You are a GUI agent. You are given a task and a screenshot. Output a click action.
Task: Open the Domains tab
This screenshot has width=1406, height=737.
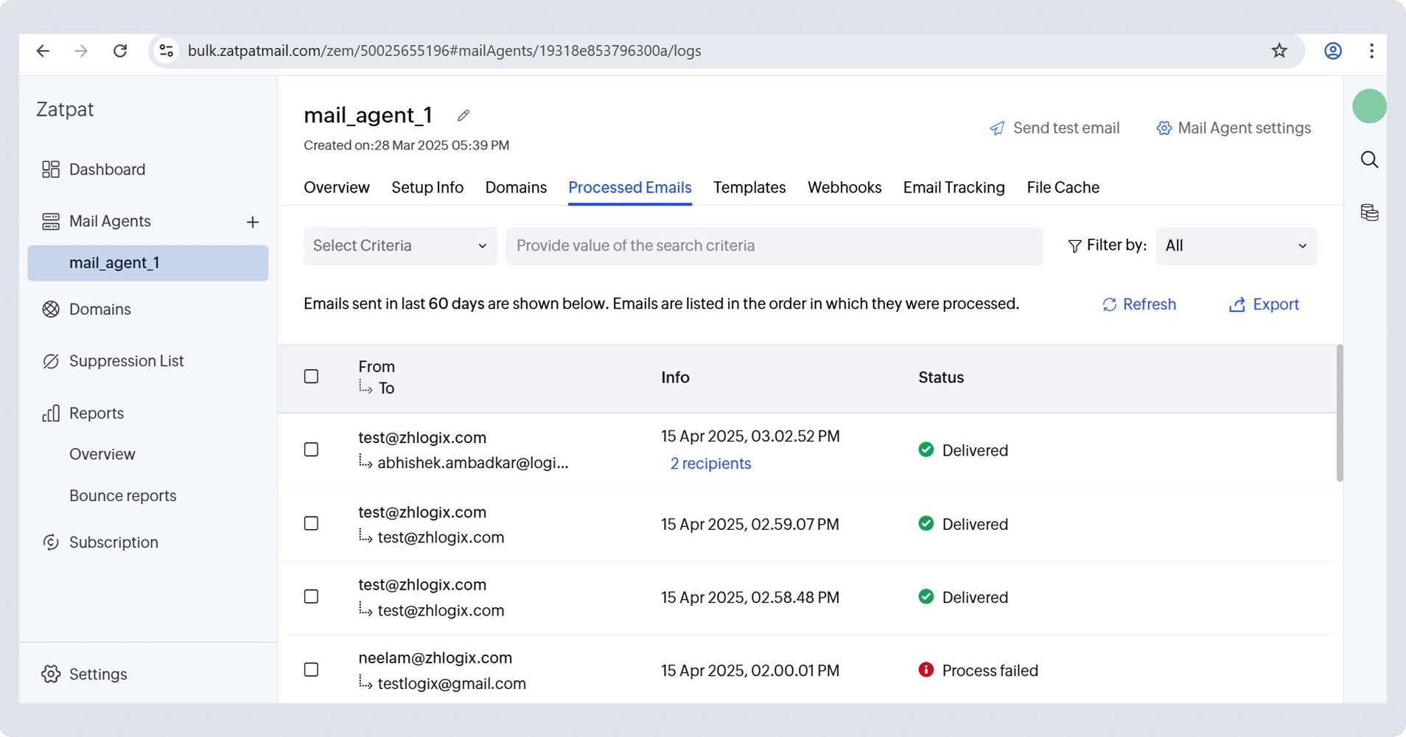[516, 188]
